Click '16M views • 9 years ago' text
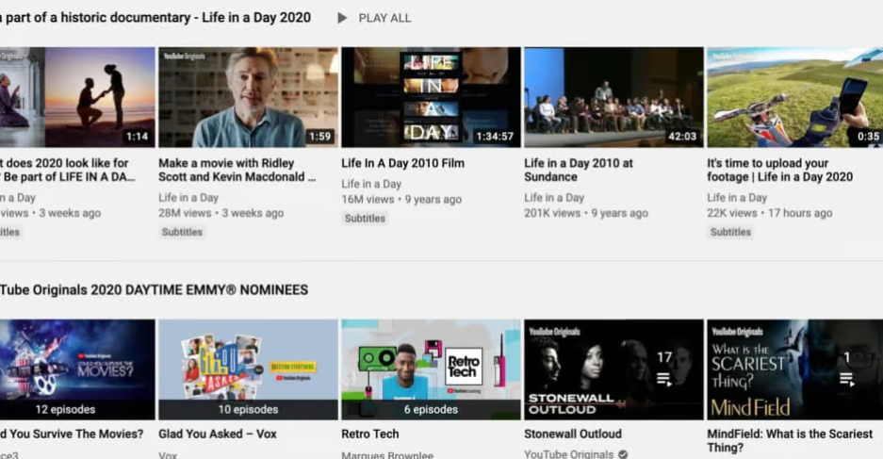This screenshot has height=459, width=883. point(401,200)
